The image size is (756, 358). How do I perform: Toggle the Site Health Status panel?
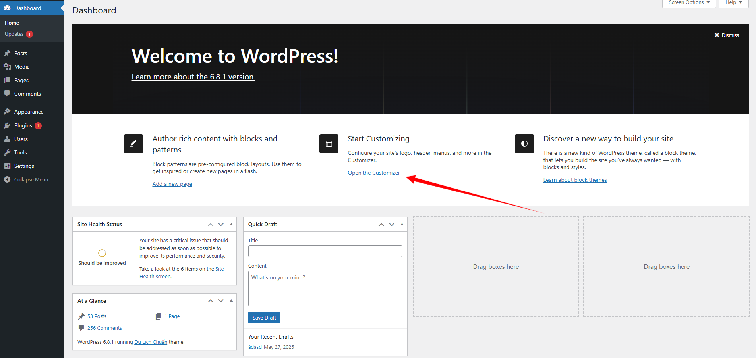tap(231, 224)
